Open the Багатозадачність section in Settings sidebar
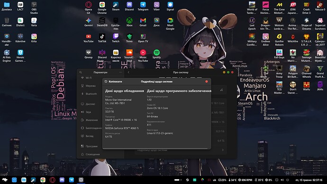 (x=92, y=128)
